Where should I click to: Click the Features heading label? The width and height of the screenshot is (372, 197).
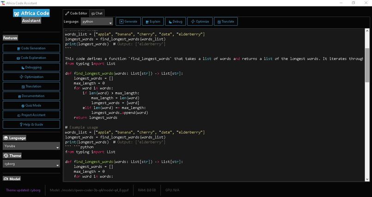coord(10,38)
